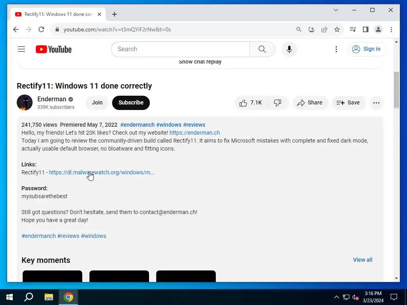The width and height of the screenshot is (407, 305).
Task: Open the zoom magnifier icon in address bar
Action: coord(299,29)
